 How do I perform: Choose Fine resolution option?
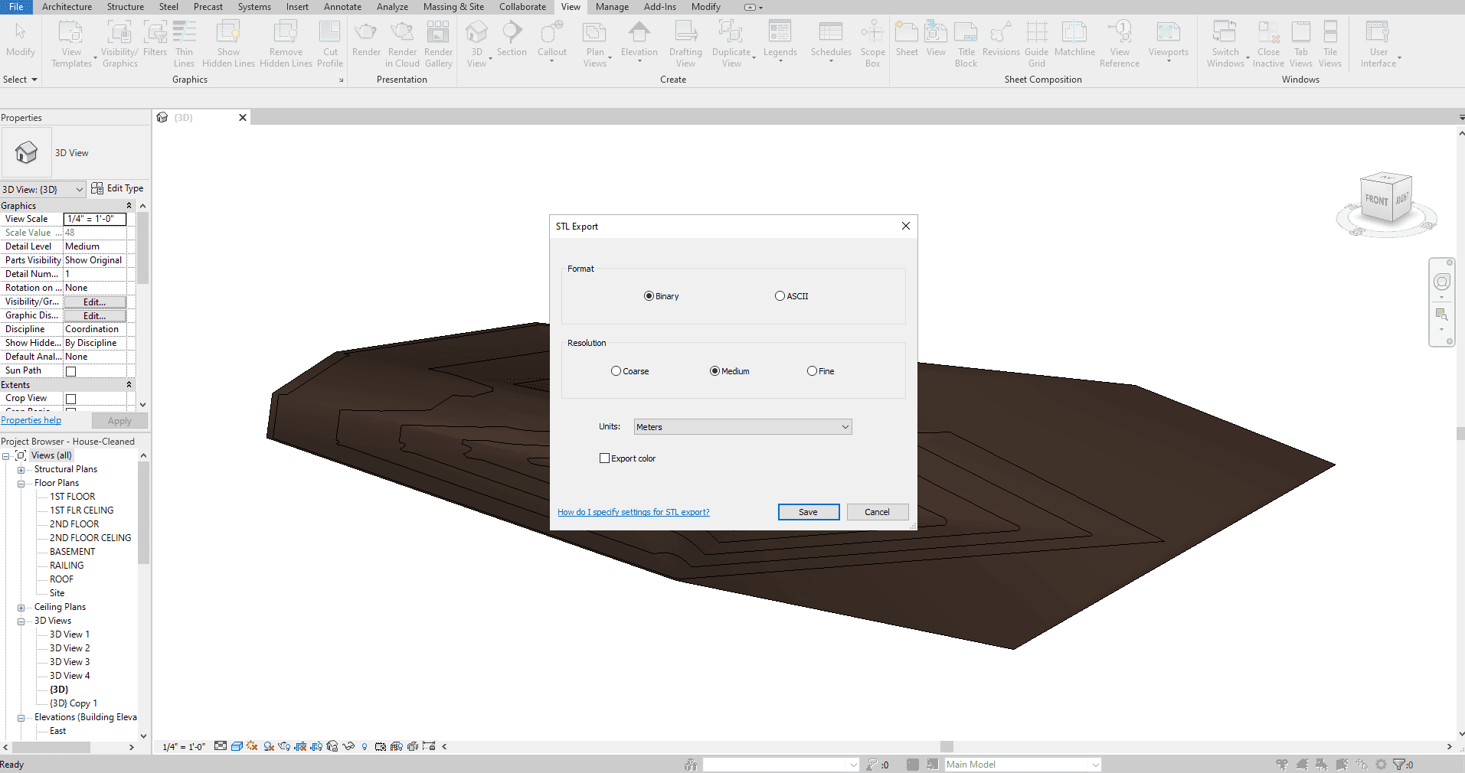click(812, 371)
